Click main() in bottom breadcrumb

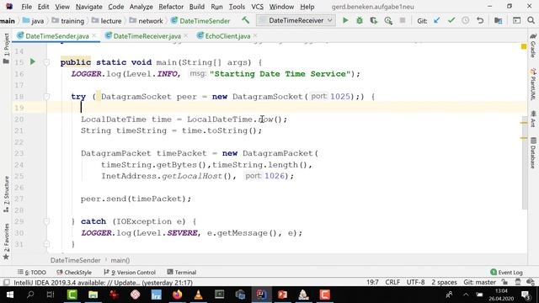120,260
